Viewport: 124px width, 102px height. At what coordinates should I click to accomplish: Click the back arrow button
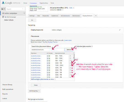[32, 20]
